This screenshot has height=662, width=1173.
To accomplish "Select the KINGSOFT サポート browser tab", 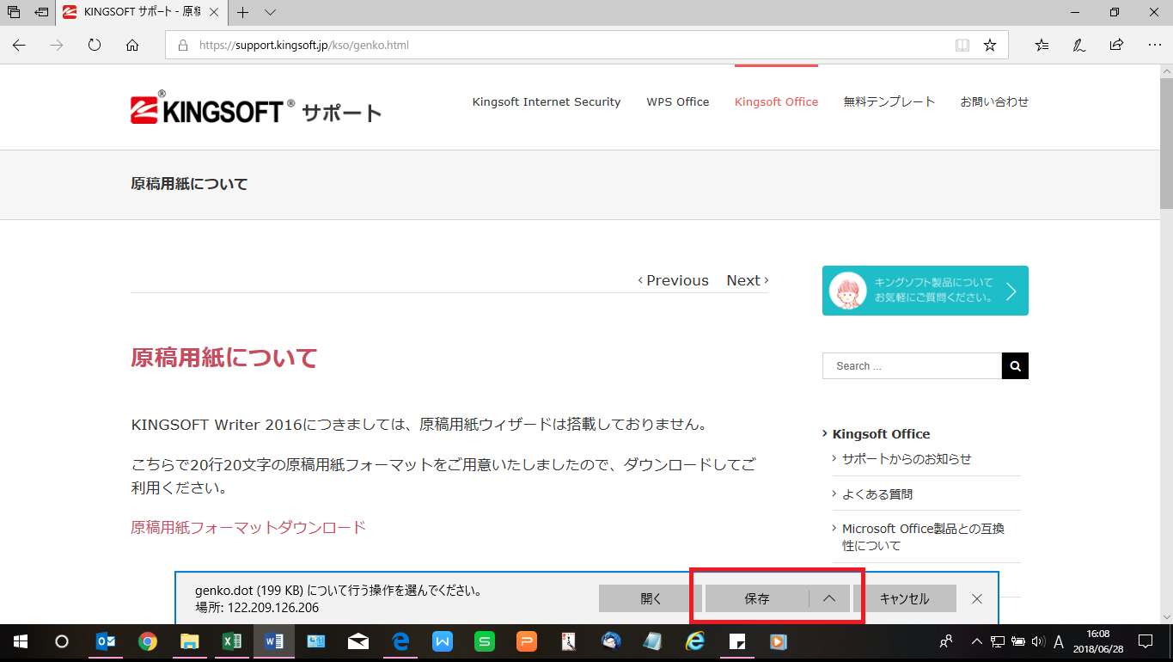I will click(x=143, y=12).
